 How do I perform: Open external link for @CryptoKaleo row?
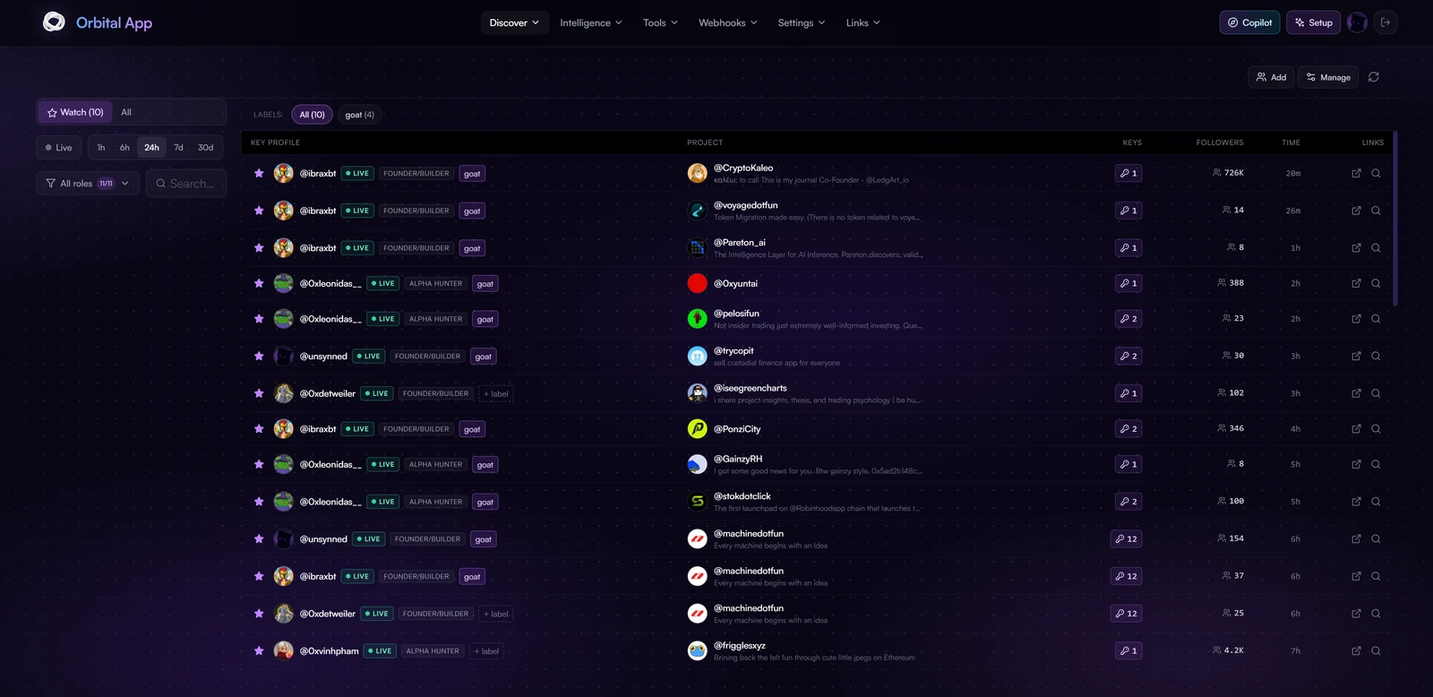tap(1356, 173)
